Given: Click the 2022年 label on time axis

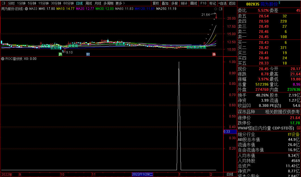Looking at the screenshot, I should 7,175.
